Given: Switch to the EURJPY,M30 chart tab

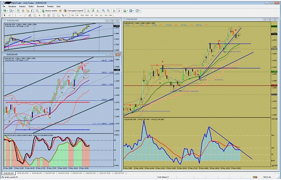Looking at the screenshot, I should 64,173.
